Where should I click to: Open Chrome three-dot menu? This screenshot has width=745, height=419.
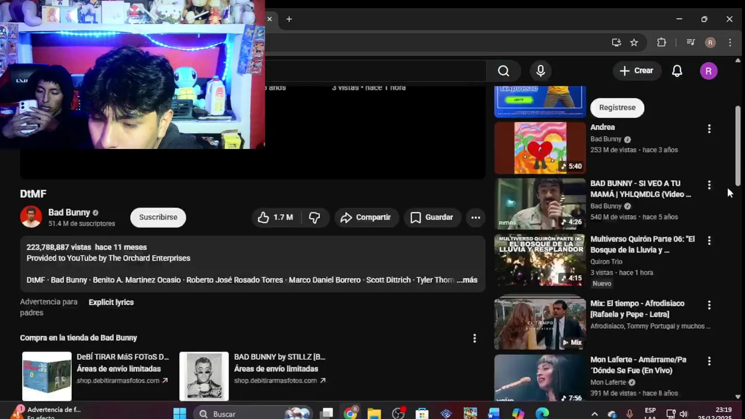[730, 42]
